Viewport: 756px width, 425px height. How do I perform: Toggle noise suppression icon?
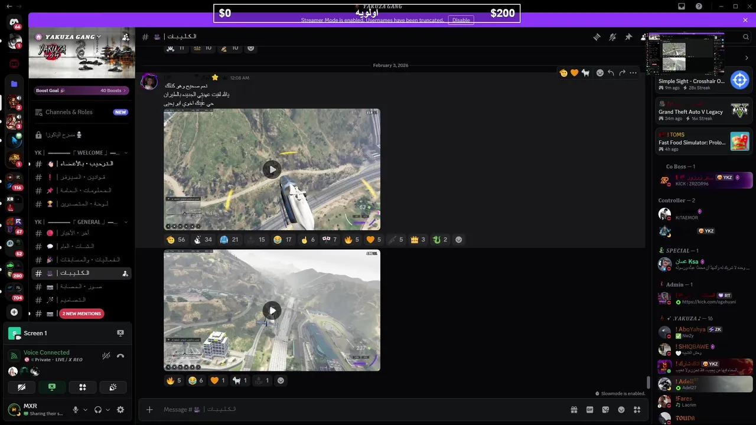106,356
